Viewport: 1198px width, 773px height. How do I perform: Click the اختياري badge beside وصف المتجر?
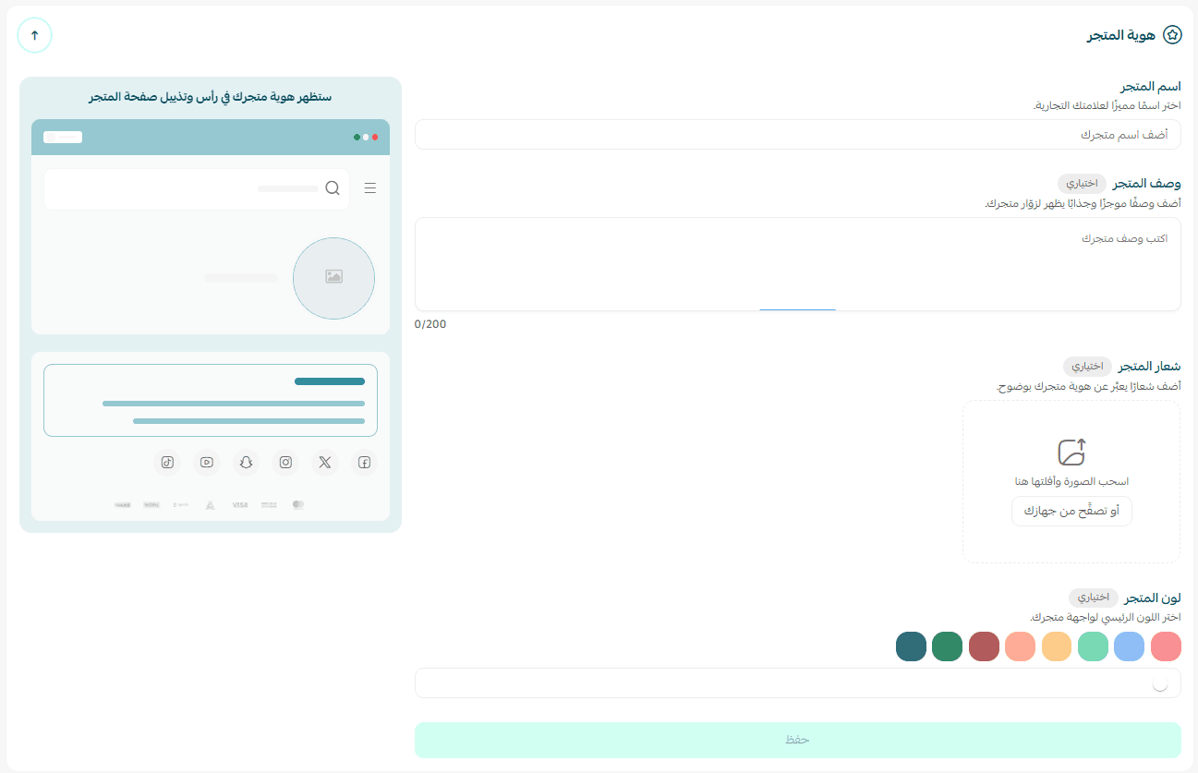click(1082, 183)
